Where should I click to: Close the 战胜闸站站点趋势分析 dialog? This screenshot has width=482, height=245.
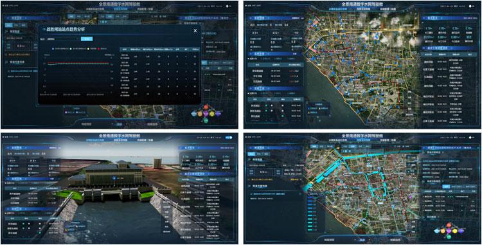click(x=195, y=30)
